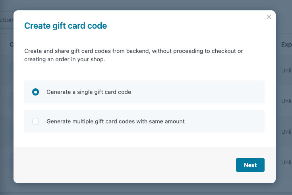Screen dimensions: 292x195
Task: Click the third "Unli" cell behind the dialog
Action: [286, 132]
